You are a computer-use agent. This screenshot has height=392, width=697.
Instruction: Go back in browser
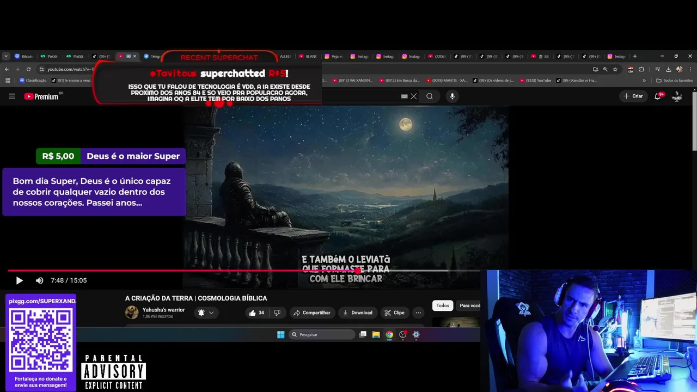coord(7,69)
